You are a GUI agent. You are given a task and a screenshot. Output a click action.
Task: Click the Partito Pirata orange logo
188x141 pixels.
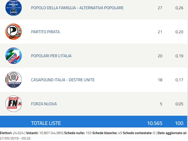[x=14, y=32]
